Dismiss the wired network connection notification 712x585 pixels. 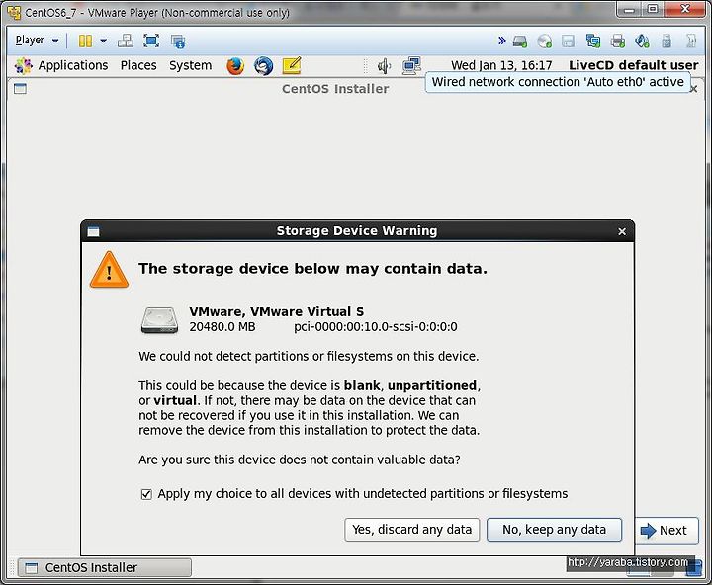(558, 82)
